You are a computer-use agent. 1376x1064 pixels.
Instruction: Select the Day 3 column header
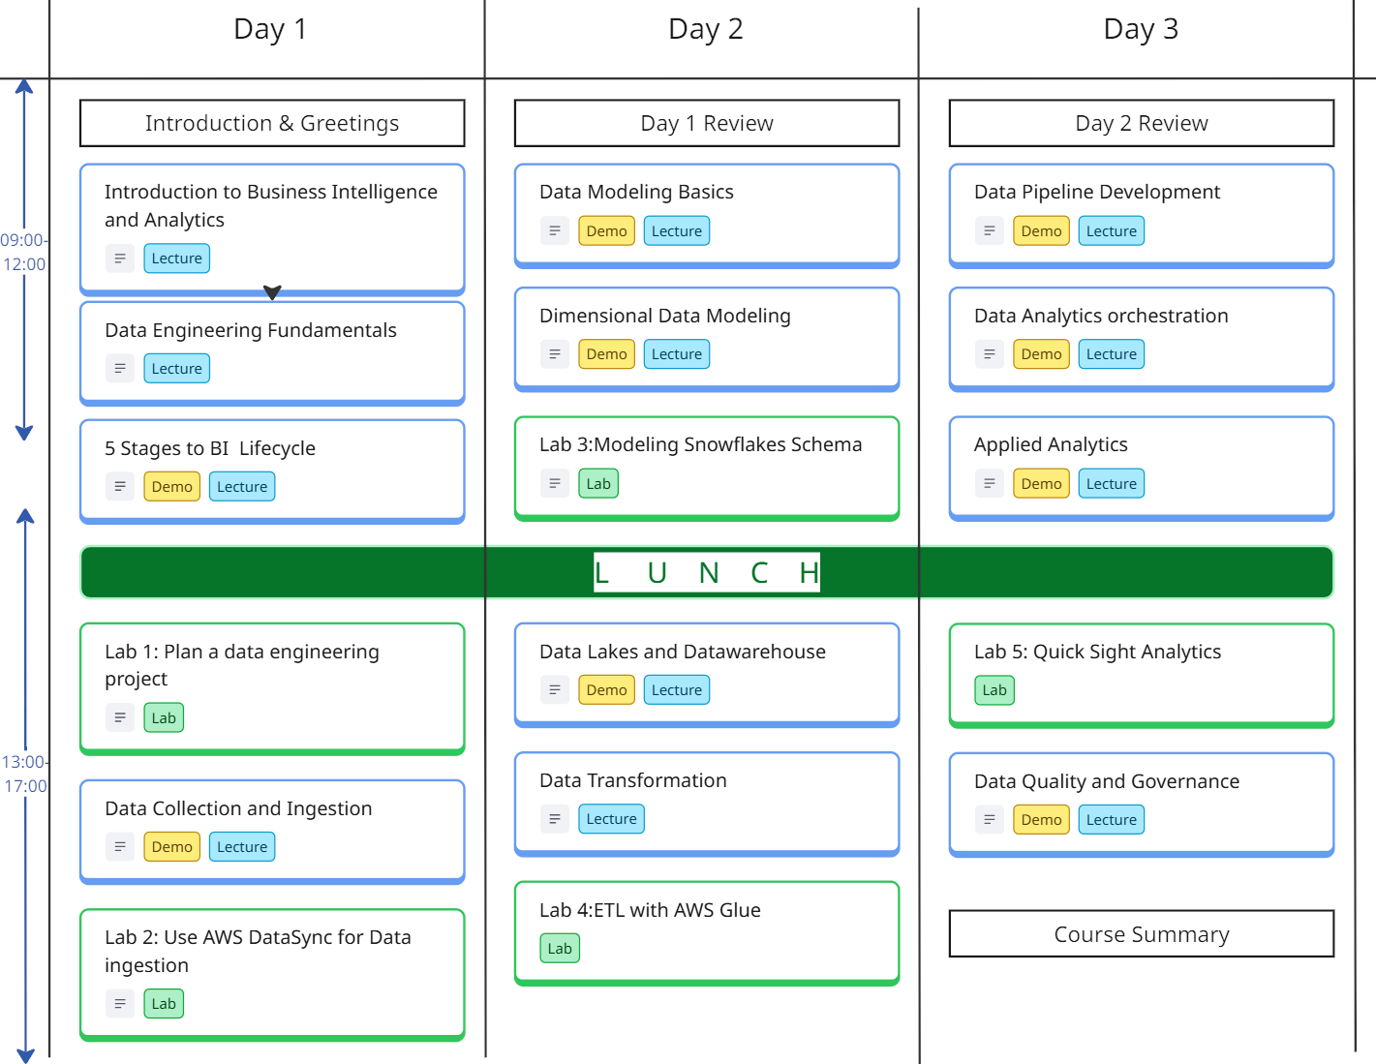click(x=1141, y=29)
